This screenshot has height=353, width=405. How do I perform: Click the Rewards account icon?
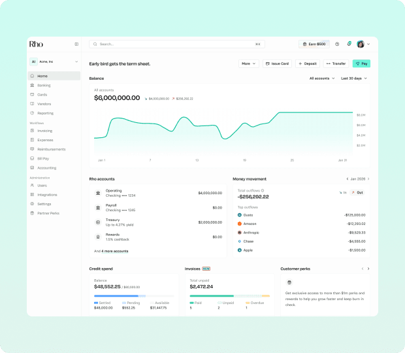(x=98, y=237)
